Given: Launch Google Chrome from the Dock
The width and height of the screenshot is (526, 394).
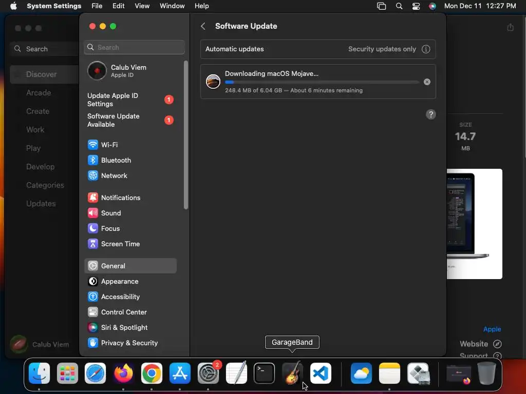Looking at the screenshot, I should coord(152,373).
